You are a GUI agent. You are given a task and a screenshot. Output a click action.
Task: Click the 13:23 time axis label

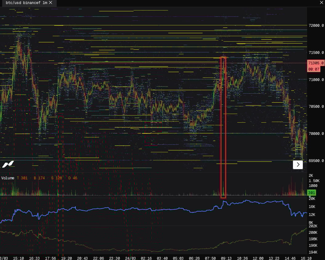tap(274, 258)
